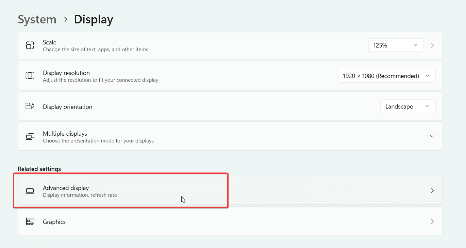
Task: Click the Scale row icon
Action: (30, 45)
